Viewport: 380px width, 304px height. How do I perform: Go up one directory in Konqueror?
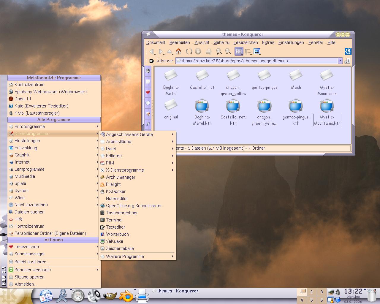[x=170, y=52]
